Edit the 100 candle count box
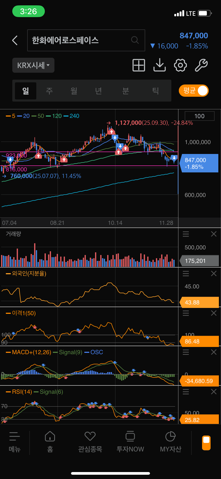Image resolution: width=221 pixels, height=479 pixels. coord(199,116)
